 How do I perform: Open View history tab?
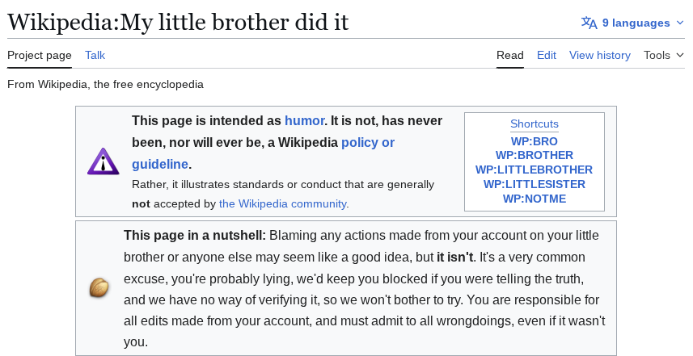[599, 55]
